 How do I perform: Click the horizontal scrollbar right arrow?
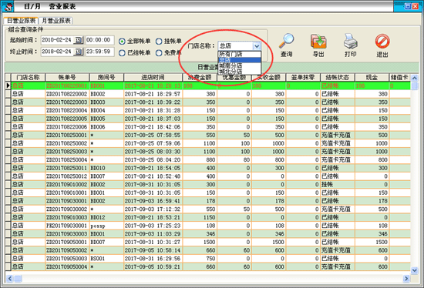(x=406, y=278)
